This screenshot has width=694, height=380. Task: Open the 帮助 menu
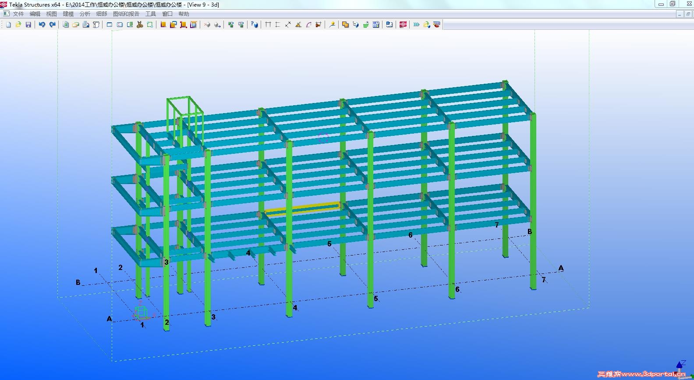[x=184, y=14]
